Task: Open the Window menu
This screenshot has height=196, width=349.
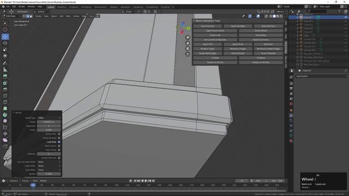Action: tap(31, 7)
